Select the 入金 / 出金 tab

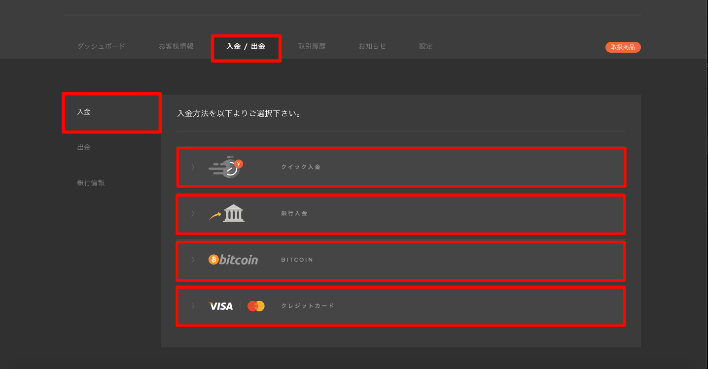point(246,47)
